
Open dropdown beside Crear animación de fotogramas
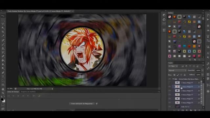96,104
